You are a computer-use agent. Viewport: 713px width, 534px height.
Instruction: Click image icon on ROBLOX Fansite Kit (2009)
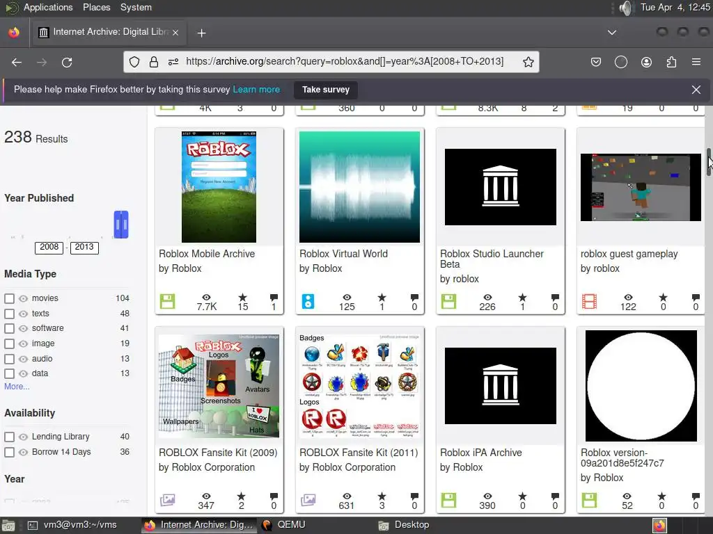pyautogui.click(x=167, y=500)
